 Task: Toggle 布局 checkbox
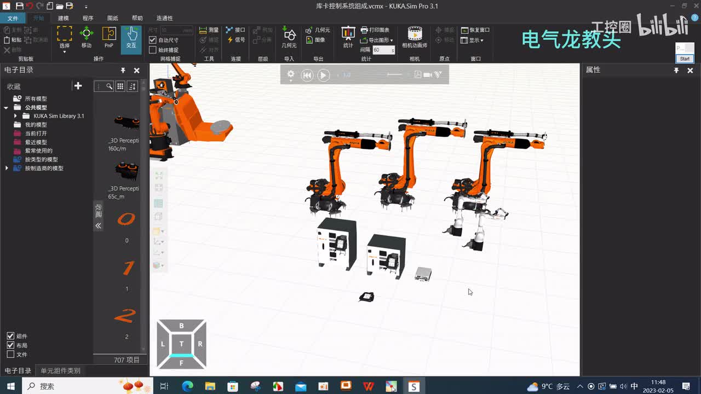[x=10, y=345]
